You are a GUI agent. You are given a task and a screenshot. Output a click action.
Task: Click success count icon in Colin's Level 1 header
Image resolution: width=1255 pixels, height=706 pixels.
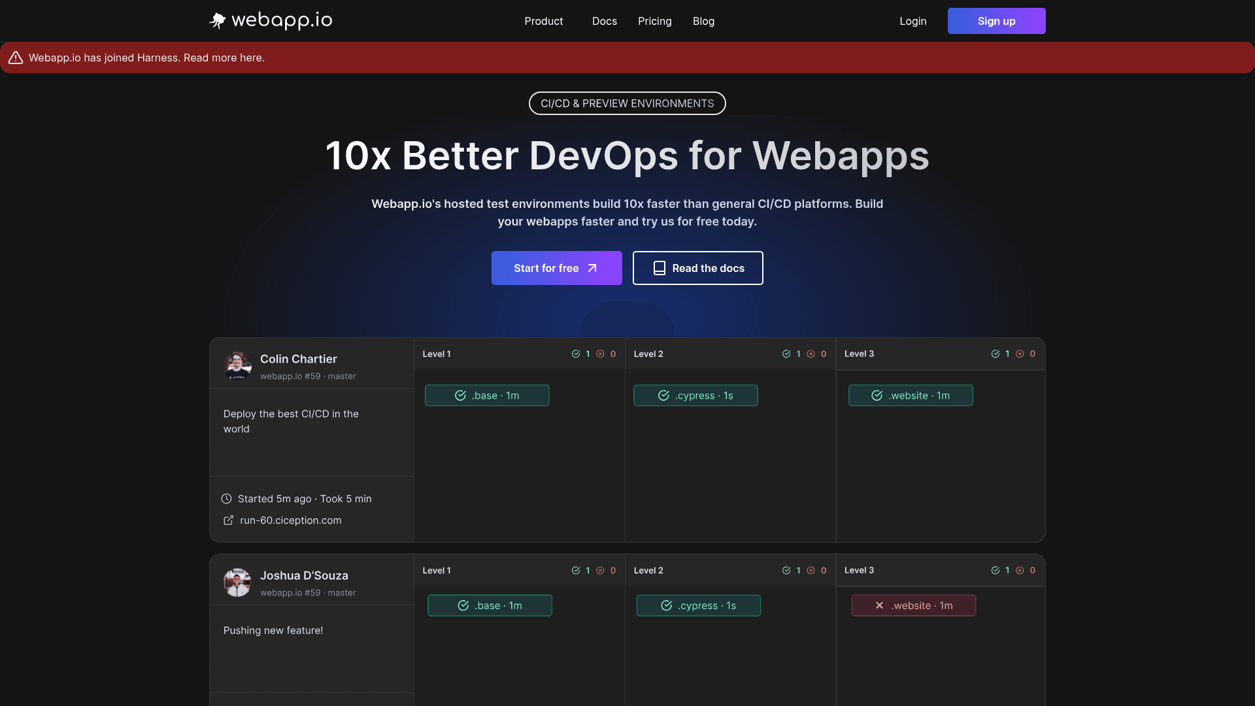tap(576, 354)
